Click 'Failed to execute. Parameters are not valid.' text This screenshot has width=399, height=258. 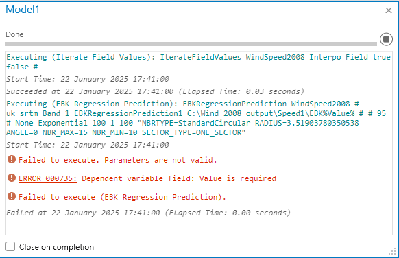(117, 160)
